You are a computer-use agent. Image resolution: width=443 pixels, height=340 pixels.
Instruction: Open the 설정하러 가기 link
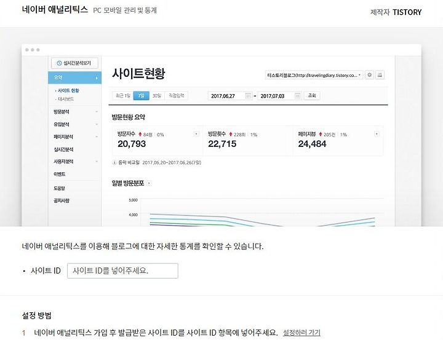301,333
